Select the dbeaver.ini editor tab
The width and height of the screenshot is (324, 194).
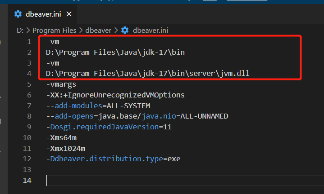click(x=42, y=14)
